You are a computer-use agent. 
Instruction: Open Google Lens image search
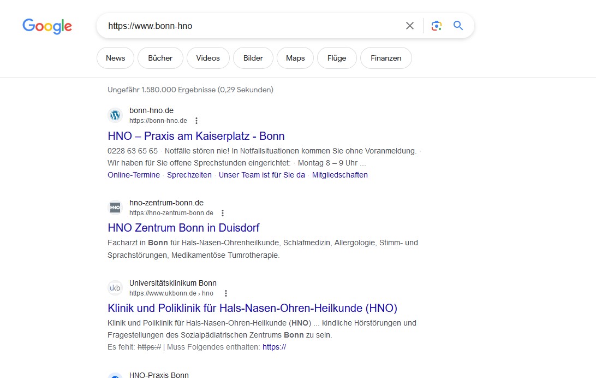click(436, 26)
